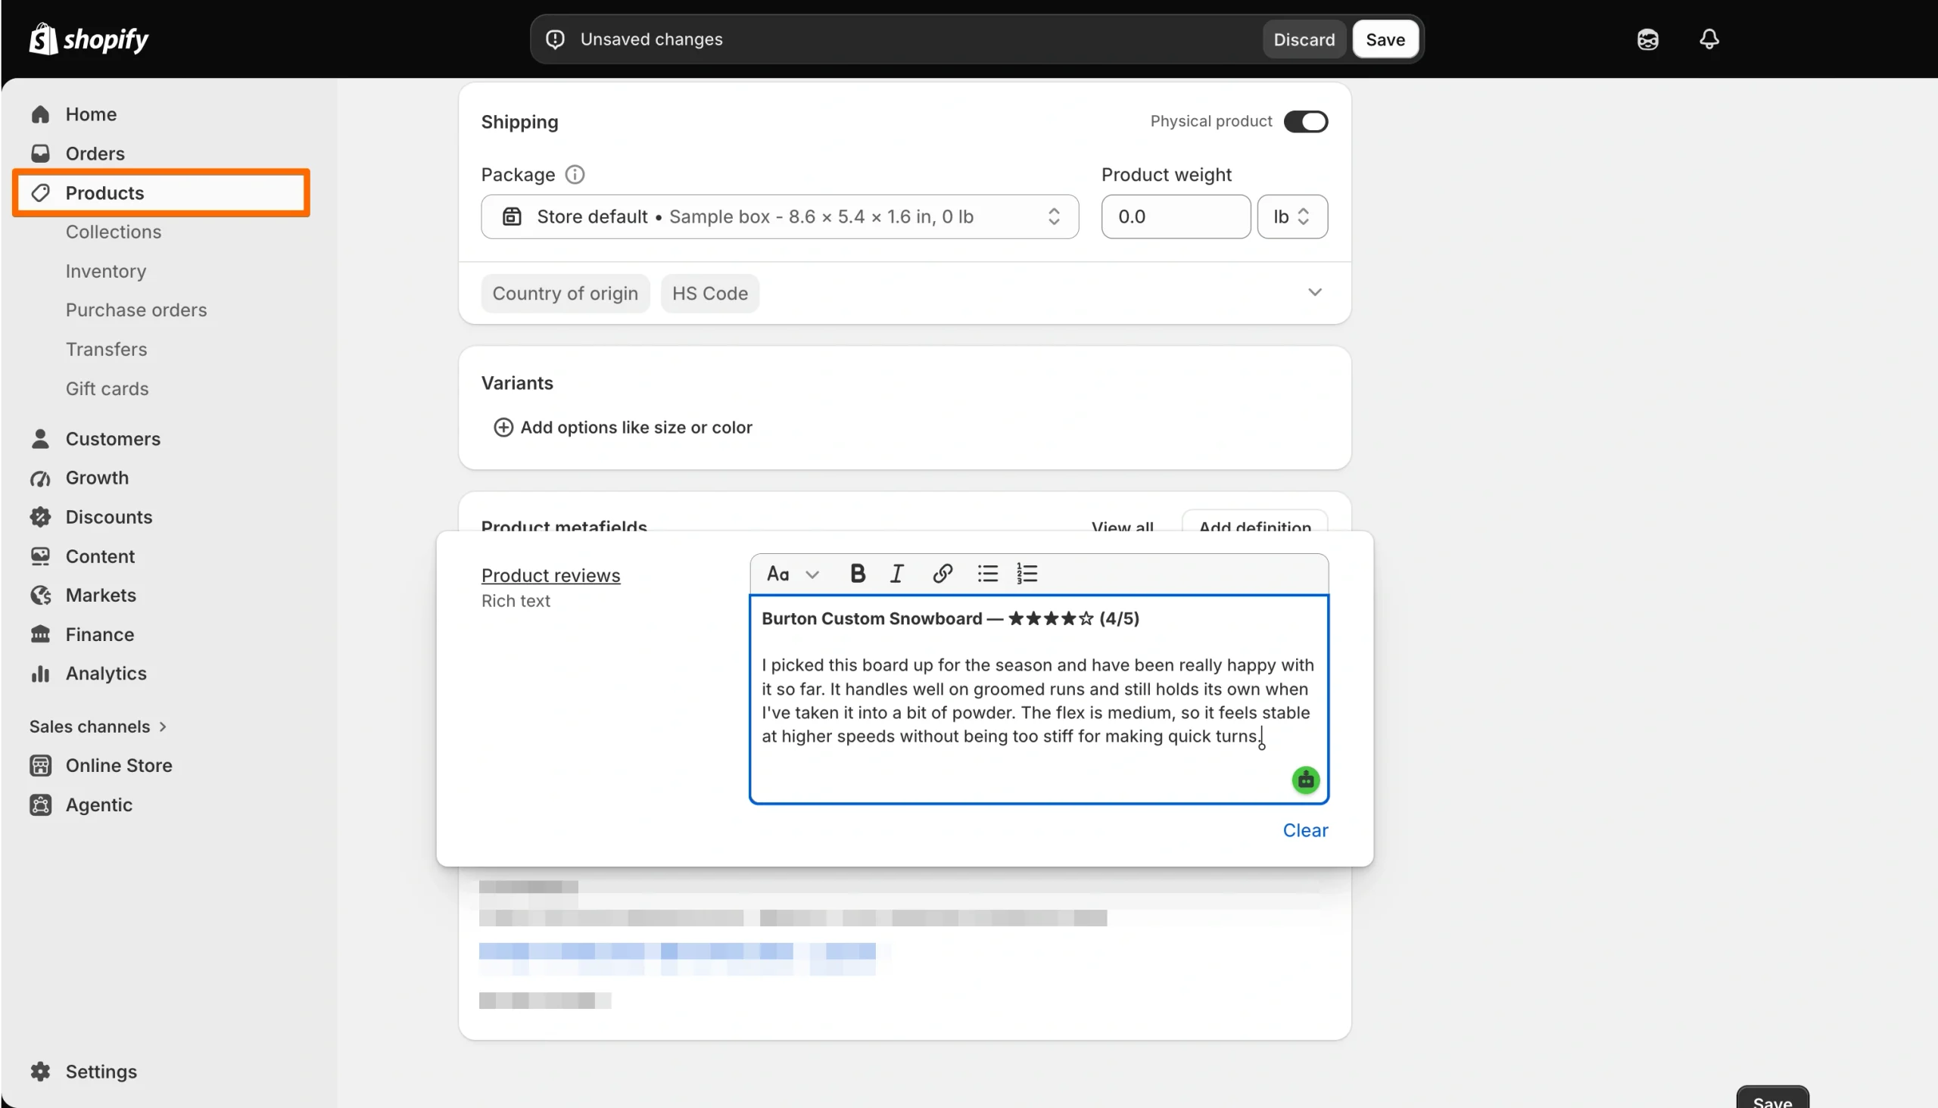Click the Products tag icon
This screenshot has width=1938, height=1108.
[x=40, y=192]
